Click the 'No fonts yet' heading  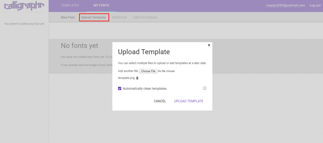[79, 46]
